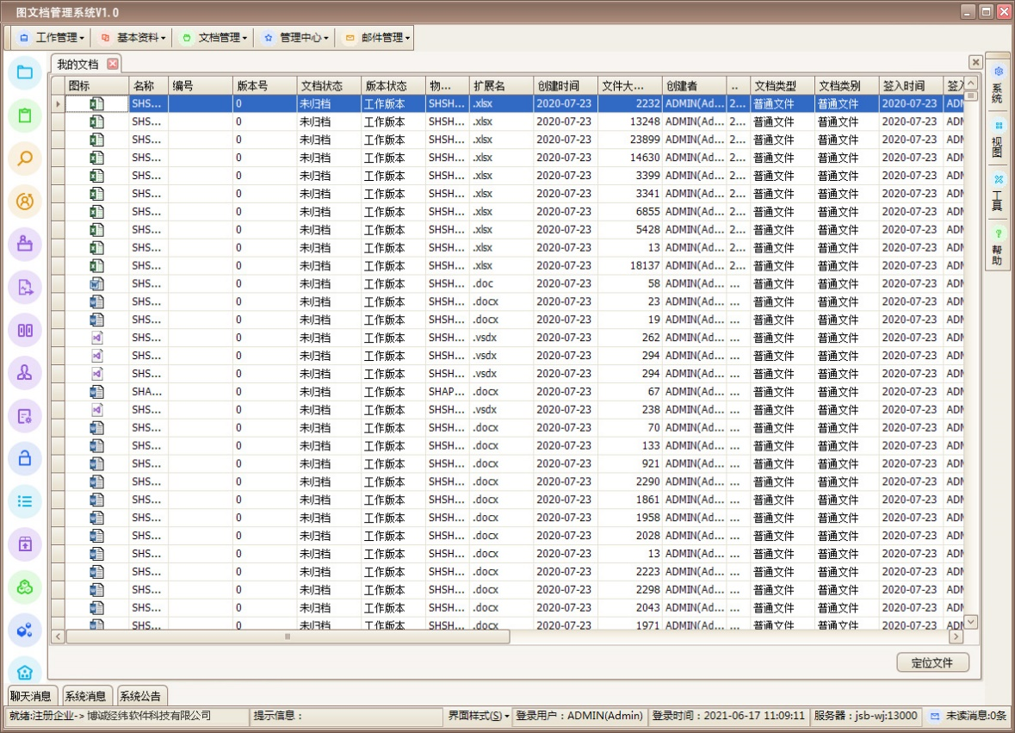Switch to the 系统消息 tab

[x=85, y=696]
